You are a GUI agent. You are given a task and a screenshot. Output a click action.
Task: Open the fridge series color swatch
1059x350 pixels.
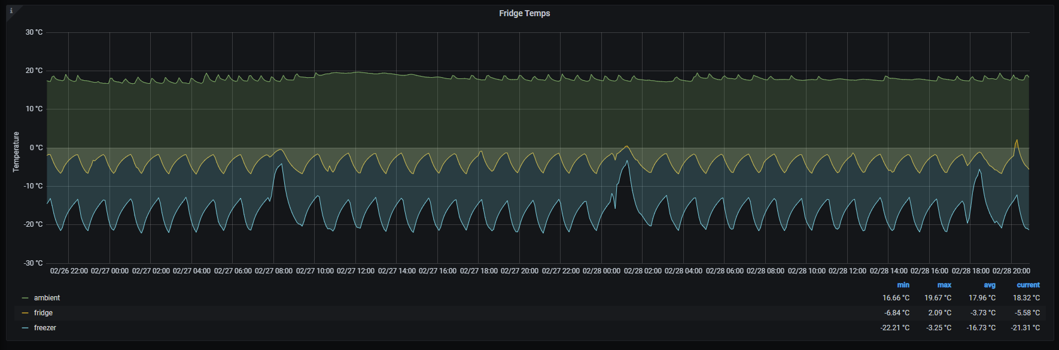25,313
